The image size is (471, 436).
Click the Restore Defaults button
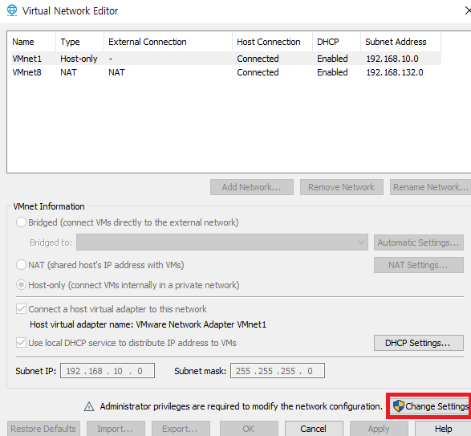tap(43, 429)
